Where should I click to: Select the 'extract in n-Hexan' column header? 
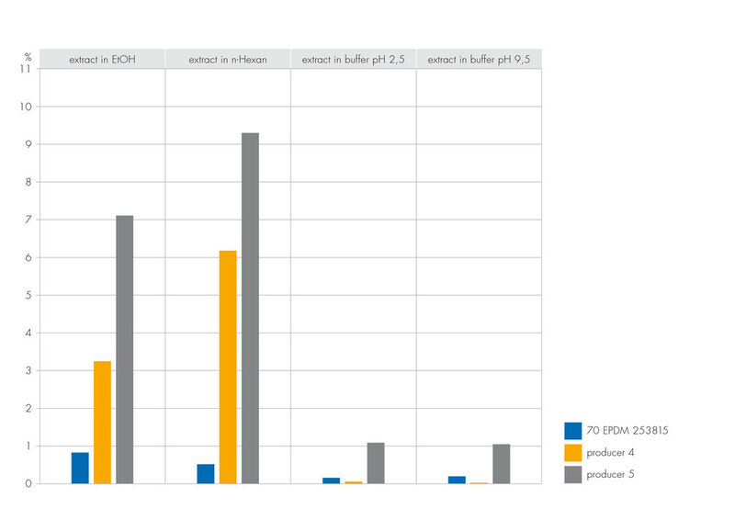(x=228, y=59)
